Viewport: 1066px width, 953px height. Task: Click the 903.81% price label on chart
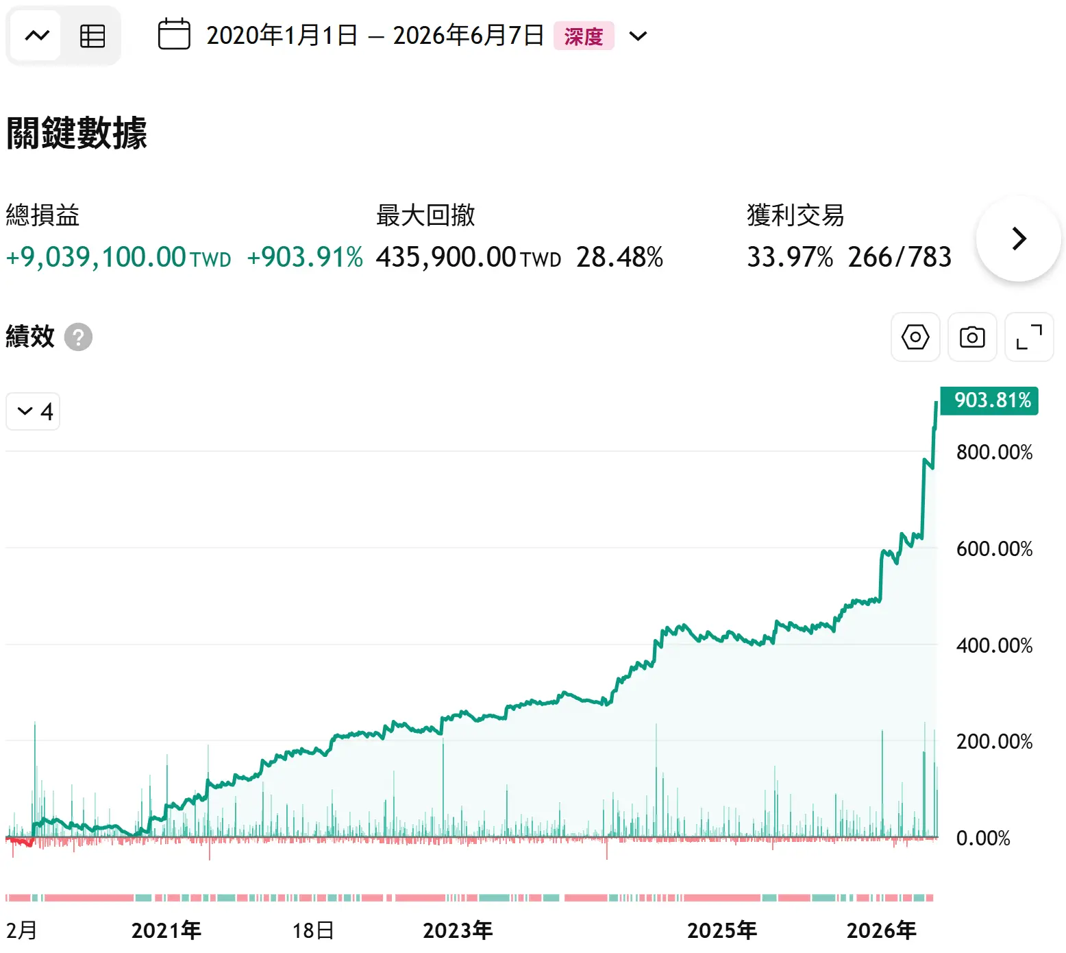[989, 400]
